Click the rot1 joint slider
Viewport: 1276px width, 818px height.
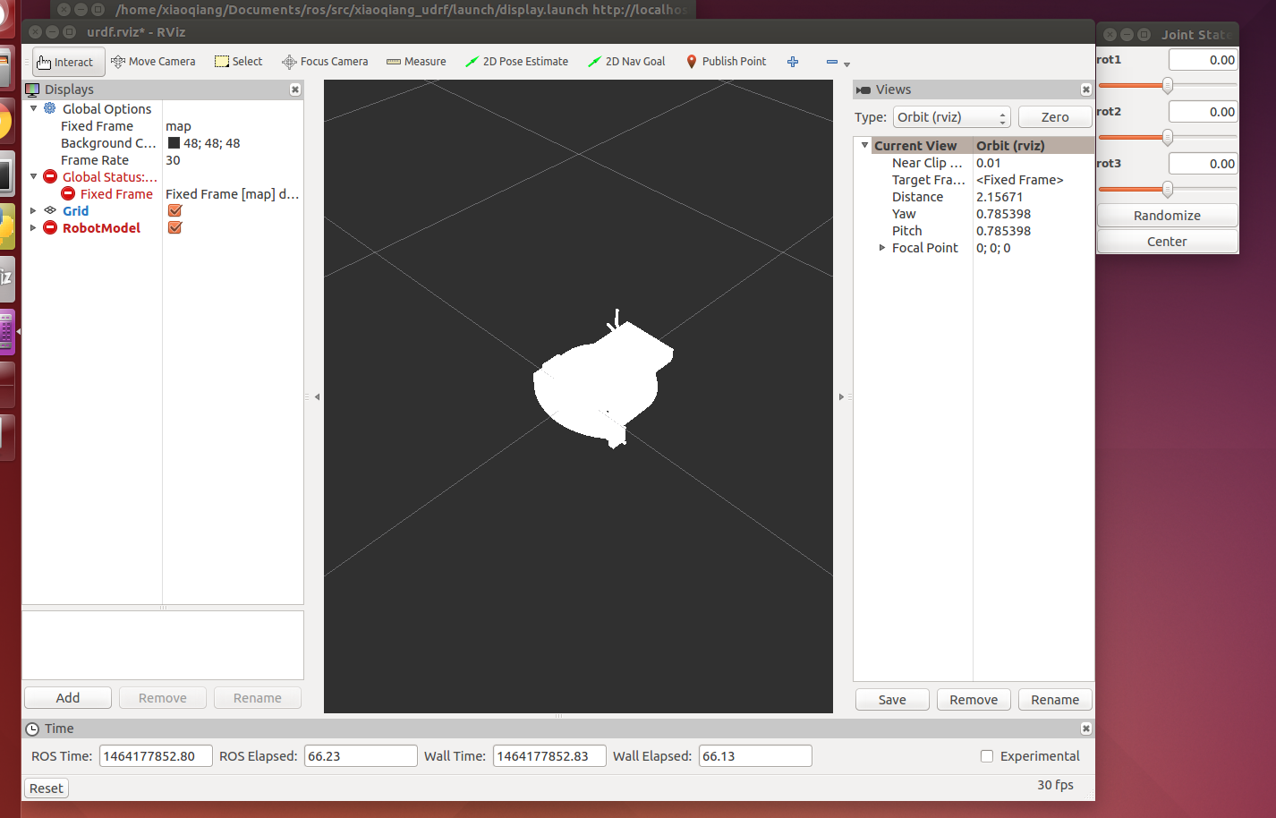pos(1167,86)
